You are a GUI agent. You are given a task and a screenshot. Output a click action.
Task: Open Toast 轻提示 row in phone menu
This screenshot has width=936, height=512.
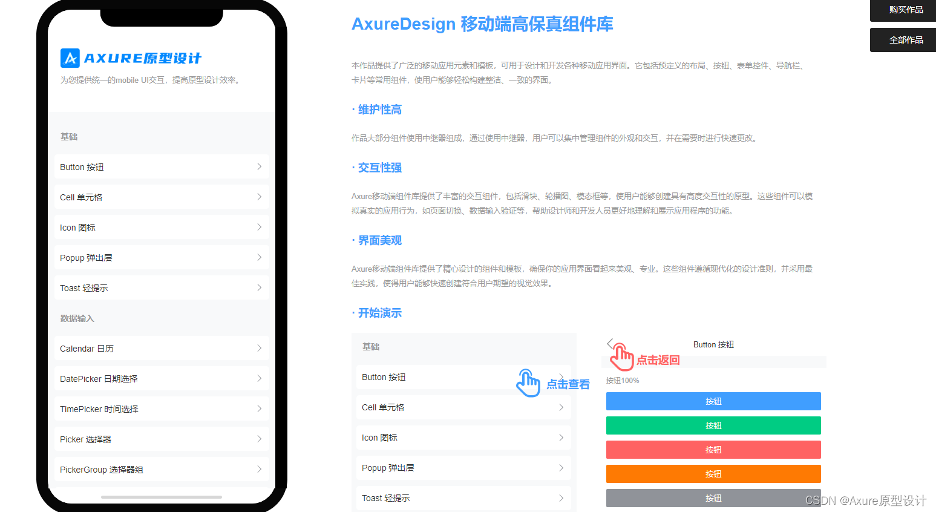pyautogui.click(x=162, y=287)
